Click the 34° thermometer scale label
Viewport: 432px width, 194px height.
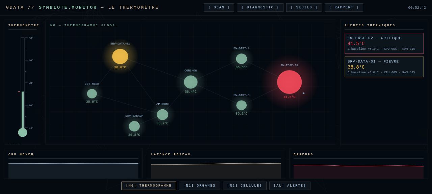[x=31, y=128]
